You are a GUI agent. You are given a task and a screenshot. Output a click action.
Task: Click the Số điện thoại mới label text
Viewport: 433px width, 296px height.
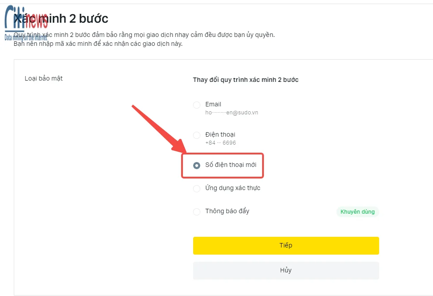231,165
